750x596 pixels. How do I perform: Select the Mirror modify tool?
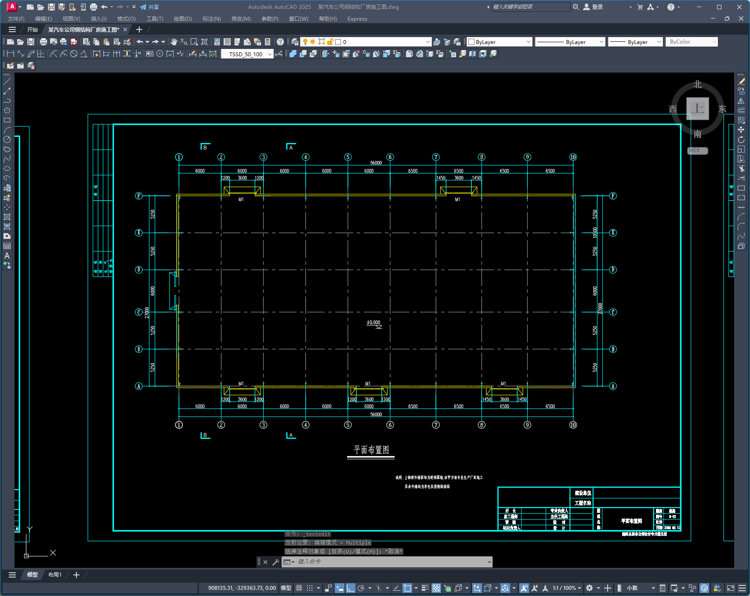click(x=741, y=101)
